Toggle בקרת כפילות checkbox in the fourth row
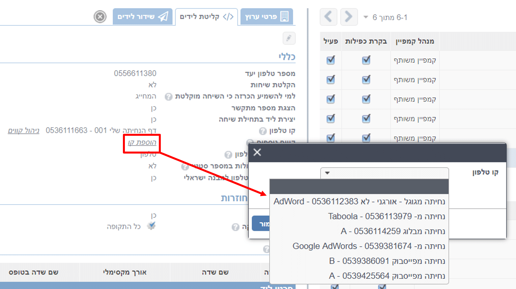 (x=366, y=118)
